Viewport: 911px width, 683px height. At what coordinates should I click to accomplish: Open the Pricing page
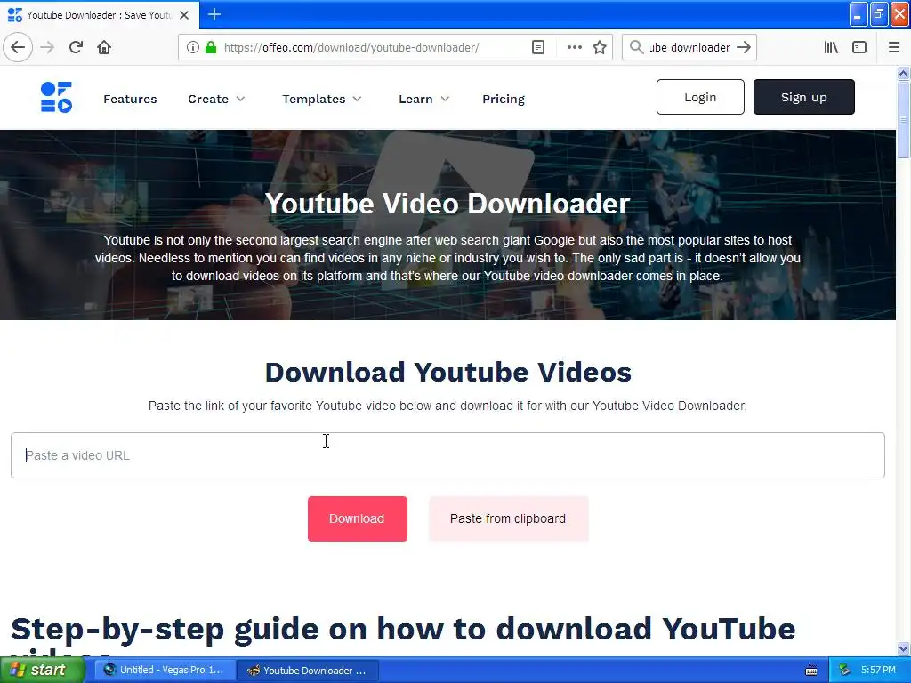coord(504,99)
